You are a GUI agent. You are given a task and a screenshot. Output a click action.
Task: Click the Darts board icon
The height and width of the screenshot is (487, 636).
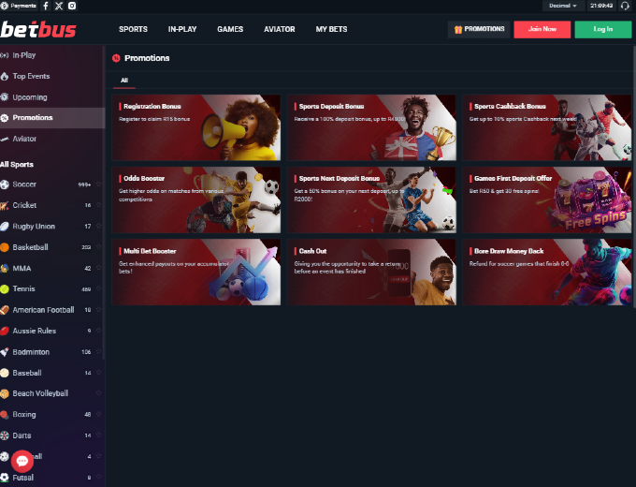(x=5, y=435)
